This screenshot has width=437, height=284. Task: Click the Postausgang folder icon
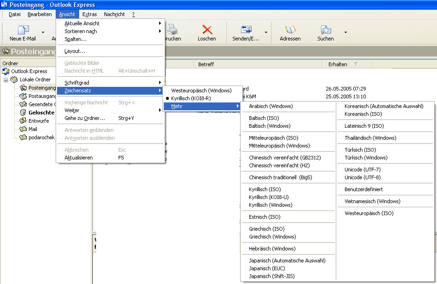click(23, 96)
